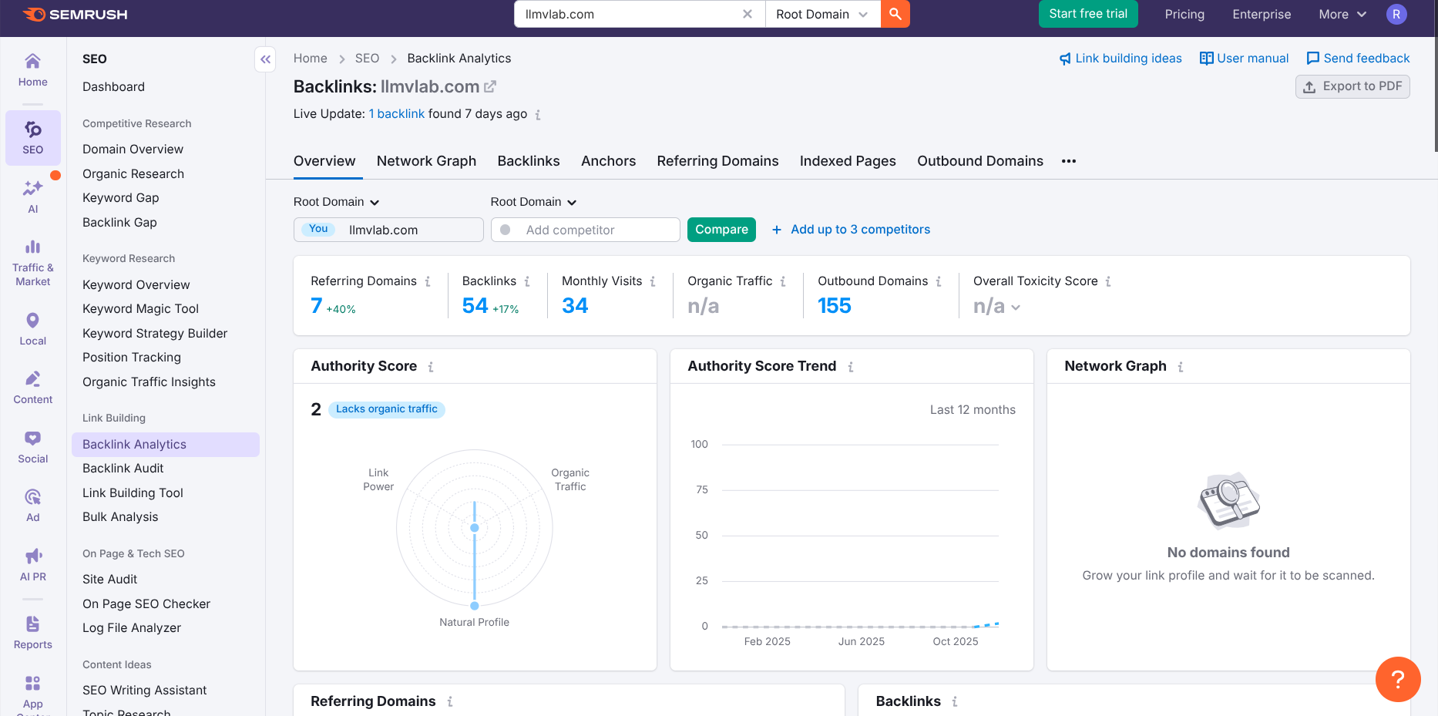
Task: Show Network Graph info icon
Action: pyautogui.click(x=1181, y=367)
